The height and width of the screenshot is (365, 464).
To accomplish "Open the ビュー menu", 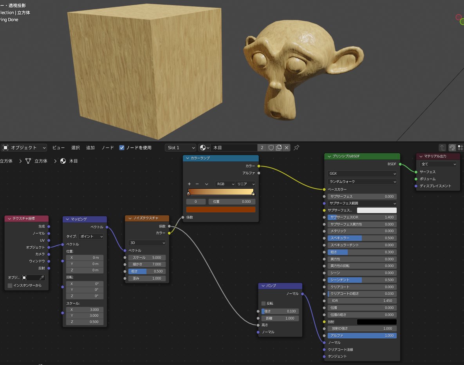I will point(58,147).
